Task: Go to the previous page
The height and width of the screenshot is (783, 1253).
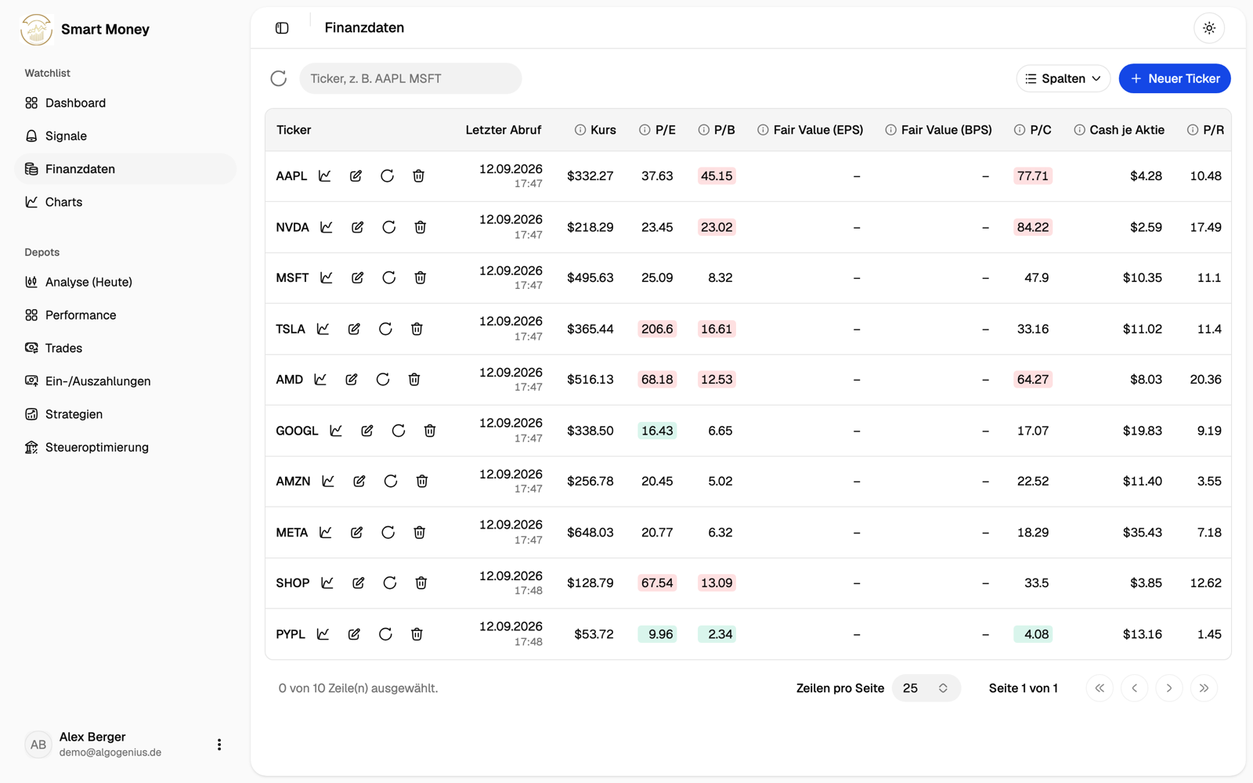Action: [1134, 688]
